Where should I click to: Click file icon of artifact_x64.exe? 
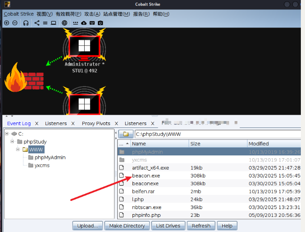pyautogui.click(x=121, y=167)
